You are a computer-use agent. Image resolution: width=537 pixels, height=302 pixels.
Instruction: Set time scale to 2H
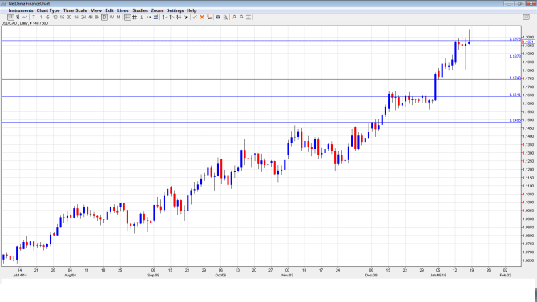point(83,17)
